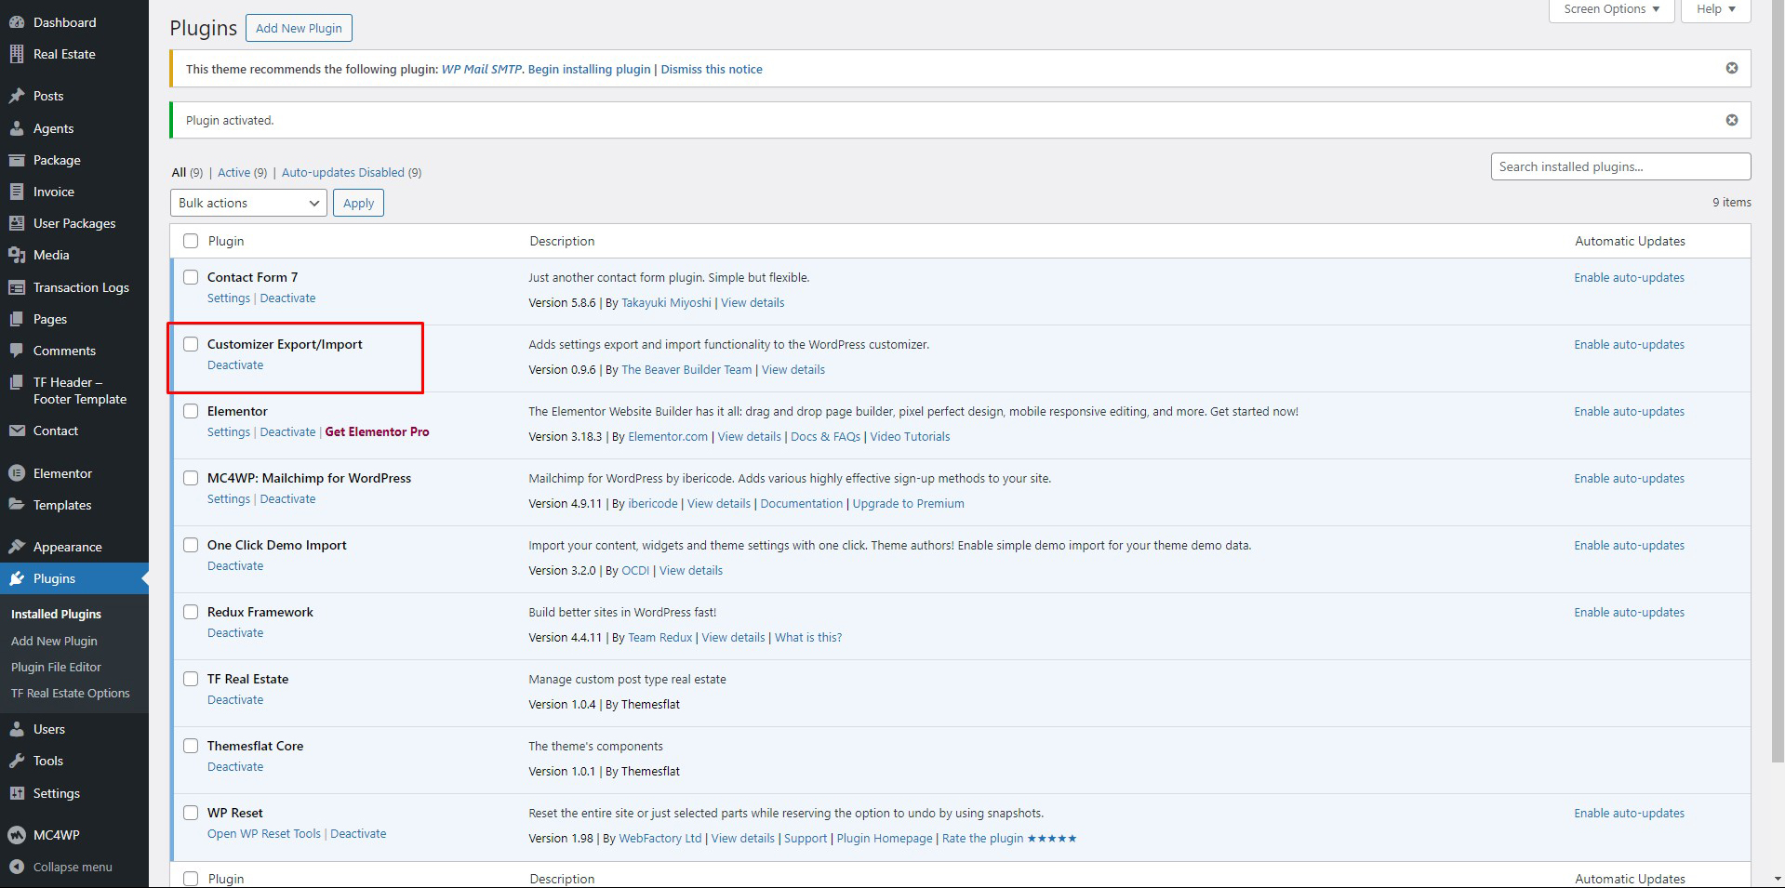
Task: View details of One Click Demo Import
Action: pyautogui.click(x=691, y=570)
